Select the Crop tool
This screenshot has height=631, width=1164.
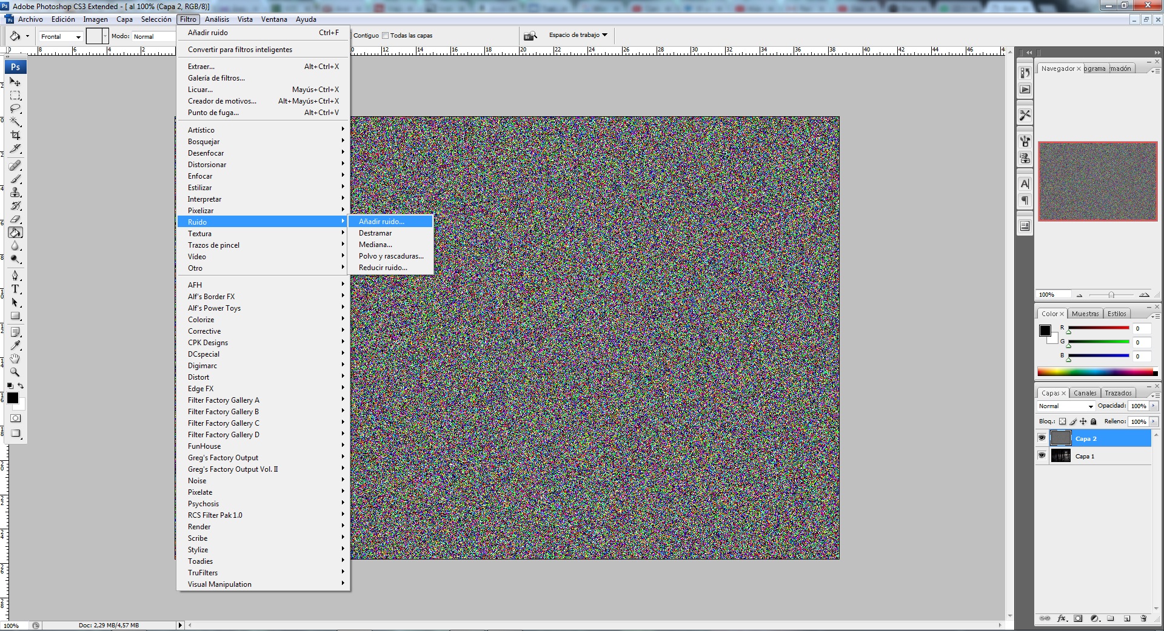[x=16, y=136]
